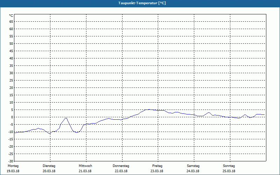The image size is (280, 175).
Task: Click the 10 value on the y-axis
Action: (x=11, y=102)
